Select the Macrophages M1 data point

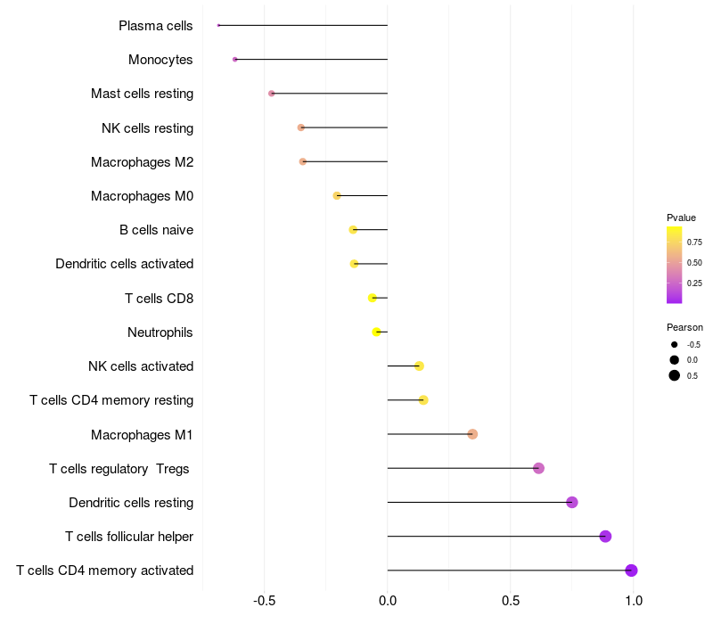pos(472,434)
